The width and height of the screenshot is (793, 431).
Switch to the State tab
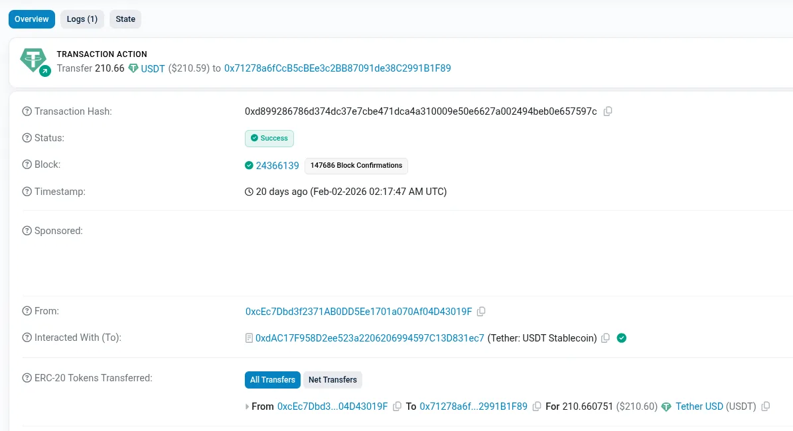pyautogui.click(x=125, y=19)
